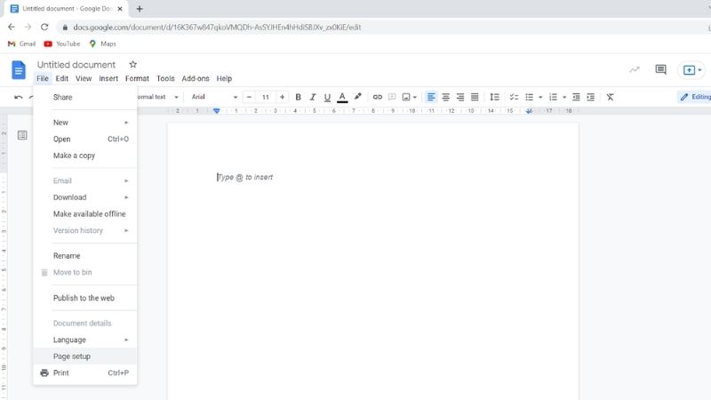Open line spacing options
This screenshot has width=711, height=400.
pos(494,97)
